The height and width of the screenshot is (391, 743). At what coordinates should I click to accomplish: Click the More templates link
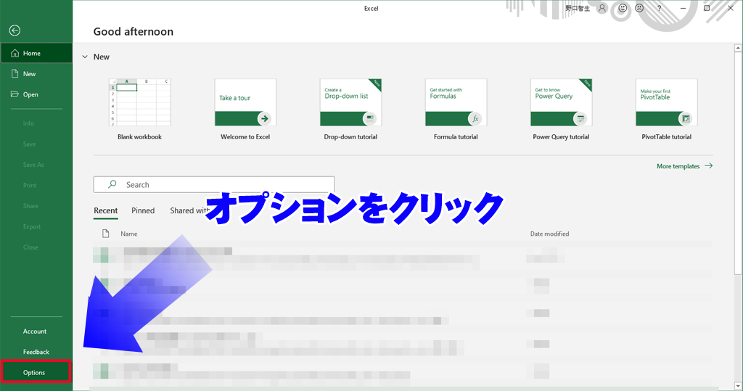(x=684, y=166)
